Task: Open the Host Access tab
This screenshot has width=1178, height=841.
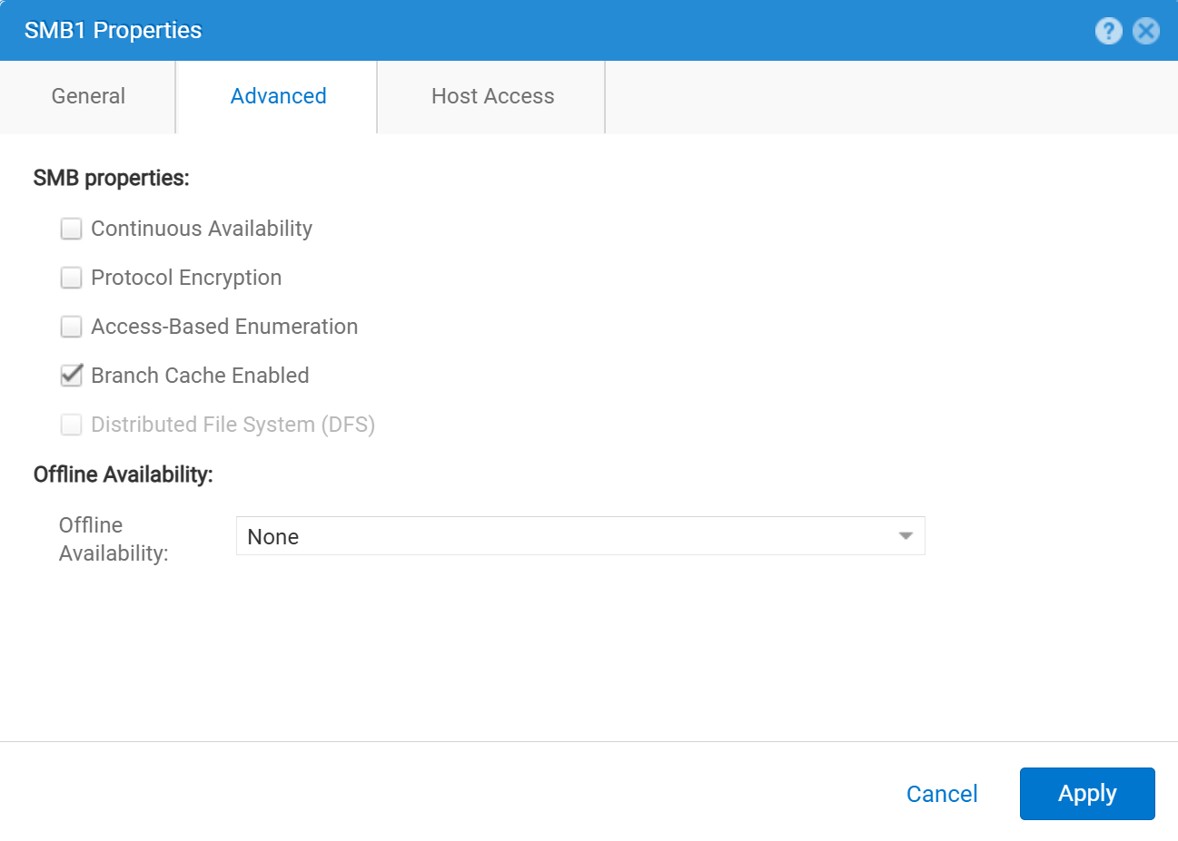Action: [491, 96]
